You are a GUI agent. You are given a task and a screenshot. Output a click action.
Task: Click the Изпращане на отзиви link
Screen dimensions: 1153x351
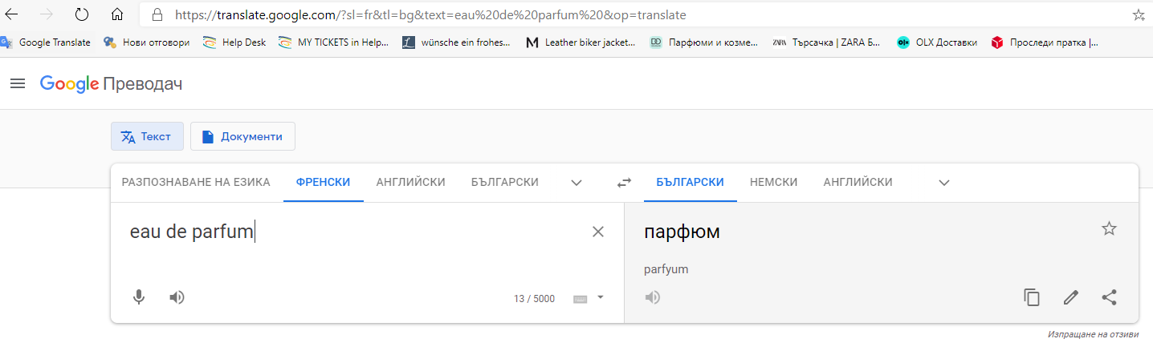pyautogui.click(x=1093, y=333)
